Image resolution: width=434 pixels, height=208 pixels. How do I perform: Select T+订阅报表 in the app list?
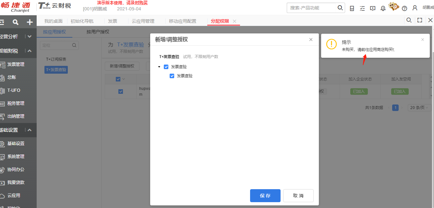click(56, 59)
